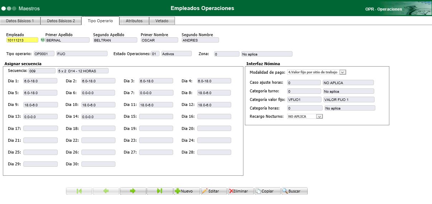Click the Dia 12 schedule field
Screen dimensions: 432x204
(x=214, y=105)
